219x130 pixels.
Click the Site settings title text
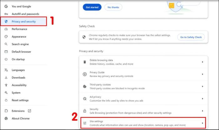point(96,121)
